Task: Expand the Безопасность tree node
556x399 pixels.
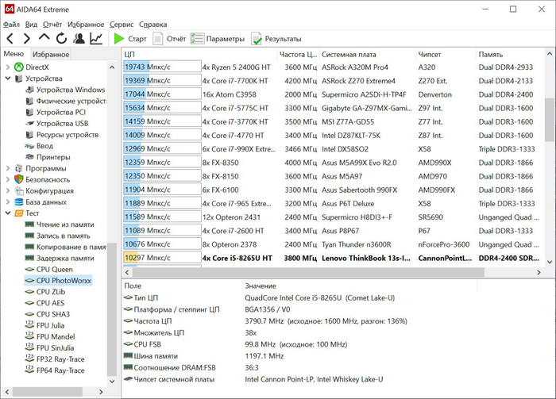Action: click(x=8, y=179)
